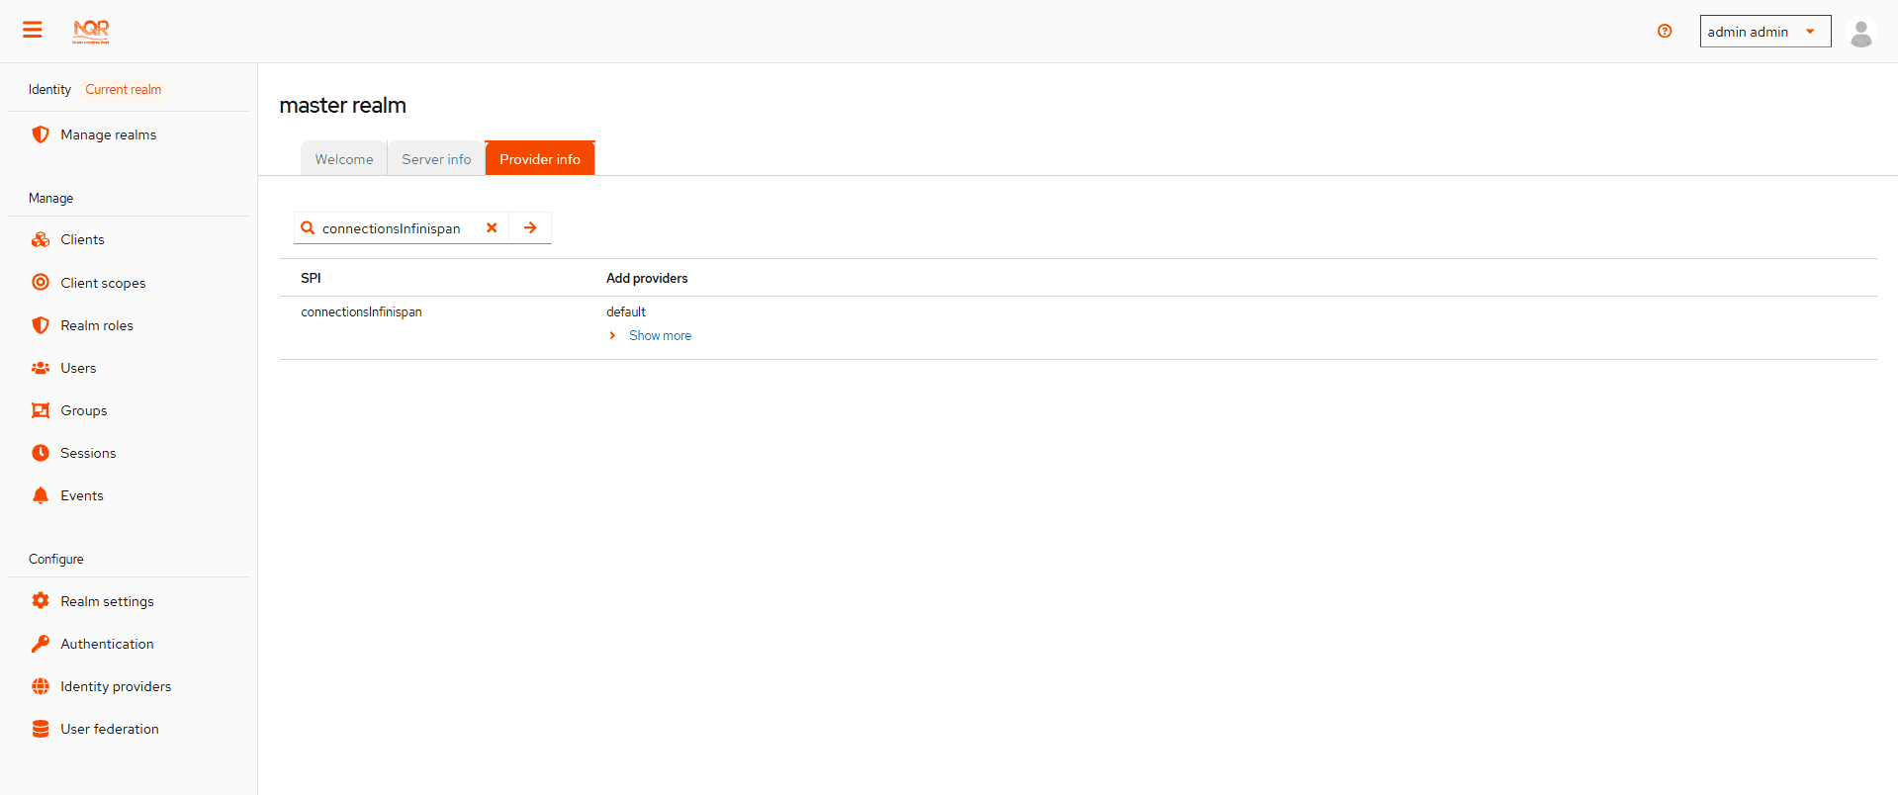
Task: Click the Realm roles shield icon
Action: coord(41,325)
